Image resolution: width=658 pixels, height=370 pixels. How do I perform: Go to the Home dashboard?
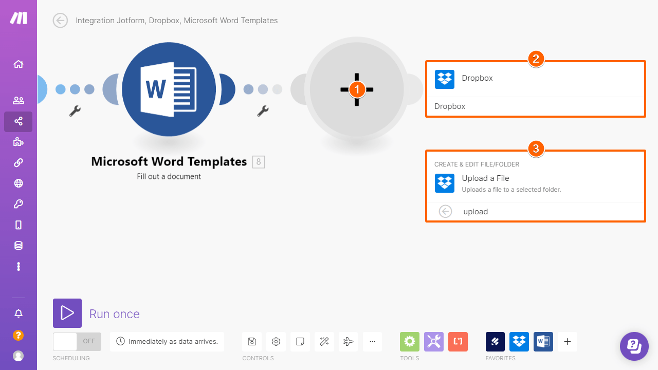coord(19,64)
